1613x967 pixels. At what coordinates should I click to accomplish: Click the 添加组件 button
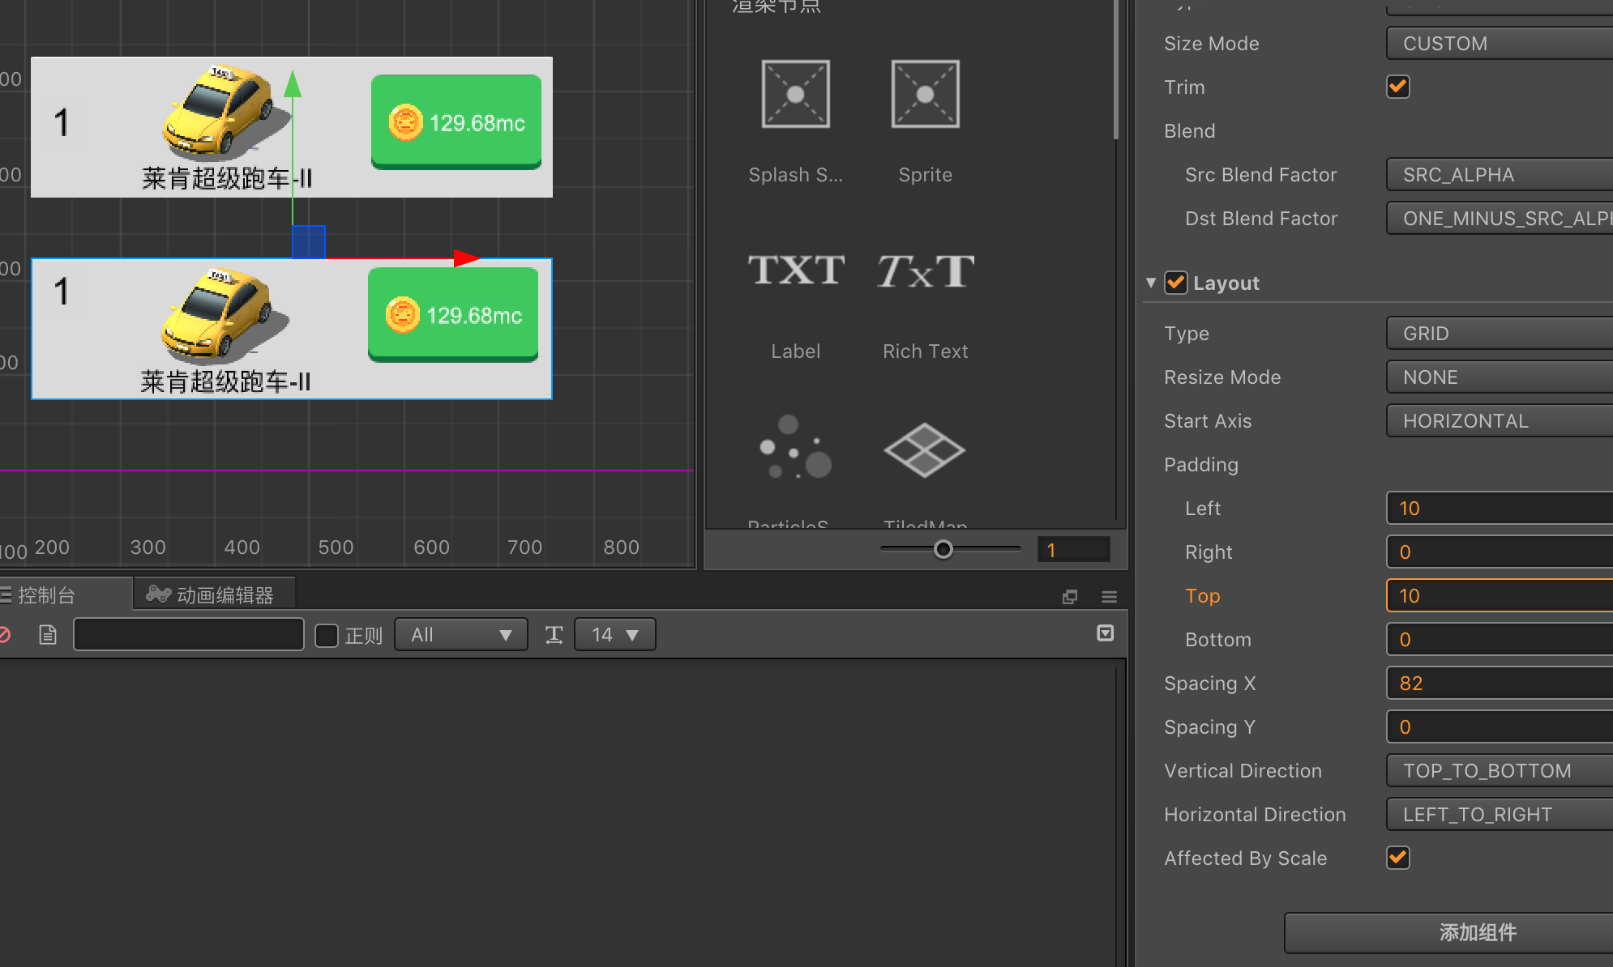click(1477, 932)
